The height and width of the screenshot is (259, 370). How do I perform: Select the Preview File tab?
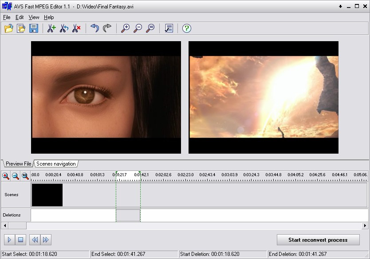18,164
